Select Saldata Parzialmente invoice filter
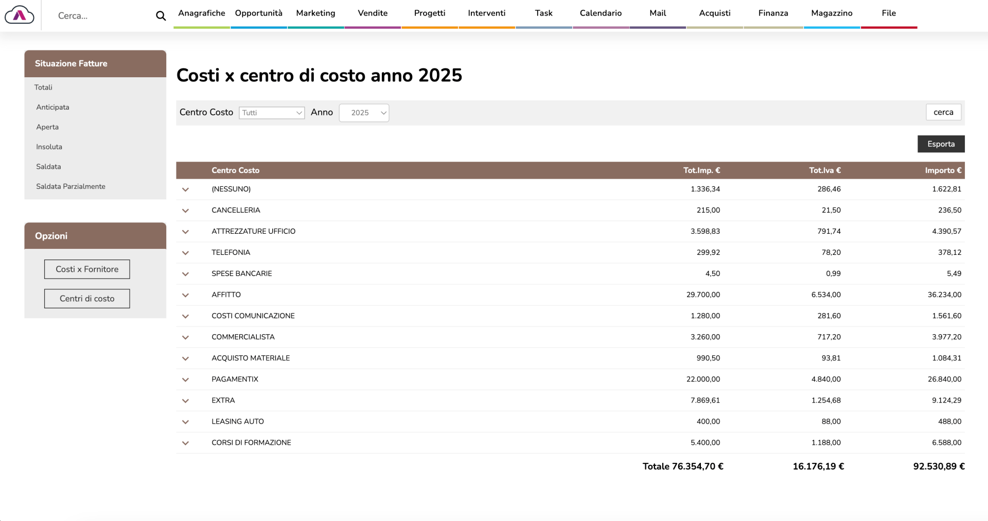 tap(70, 186)
